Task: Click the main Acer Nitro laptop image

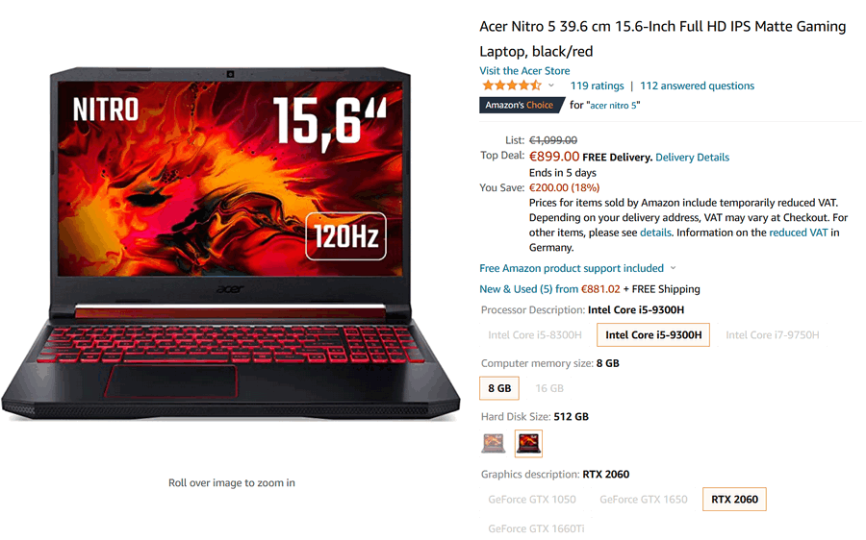Action: (231, 243)
